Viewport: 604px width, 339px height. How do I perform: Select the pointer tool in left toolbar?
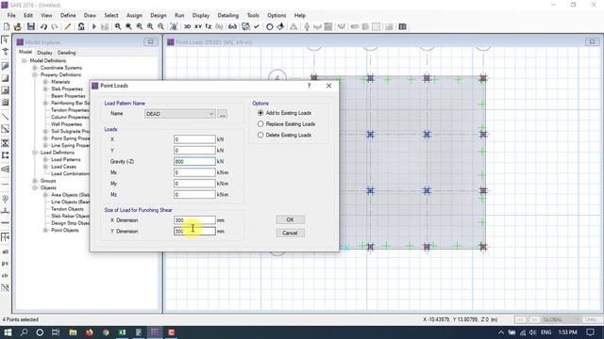tap(5, 40)
